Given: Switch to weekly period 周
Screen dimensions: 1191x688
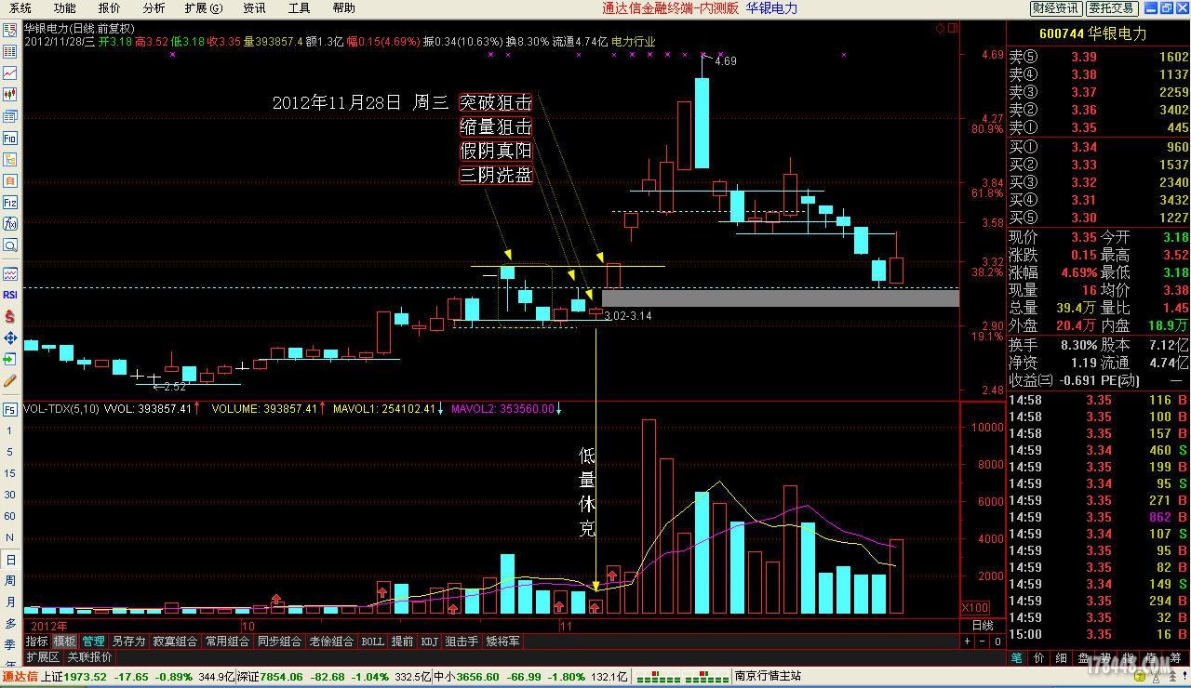Looking at the screenshot, I should (10, 581).
